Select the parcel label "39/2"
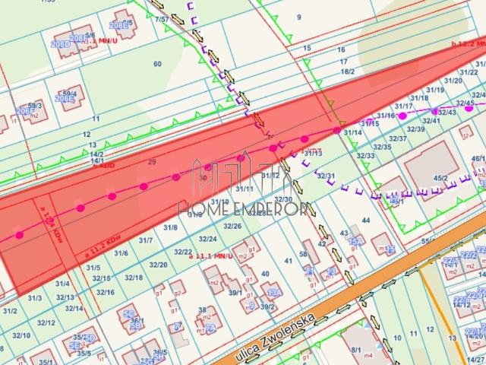Screen dimensions: 486x365 click(x=267, y=307)
